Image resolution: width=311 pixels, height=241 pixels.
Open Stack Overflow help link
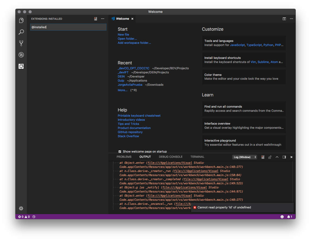tap(128, 136)
